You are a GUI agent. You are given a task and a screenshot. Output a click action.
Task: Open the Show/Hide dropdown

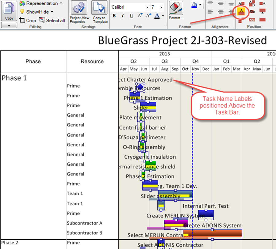click(36, 12)
